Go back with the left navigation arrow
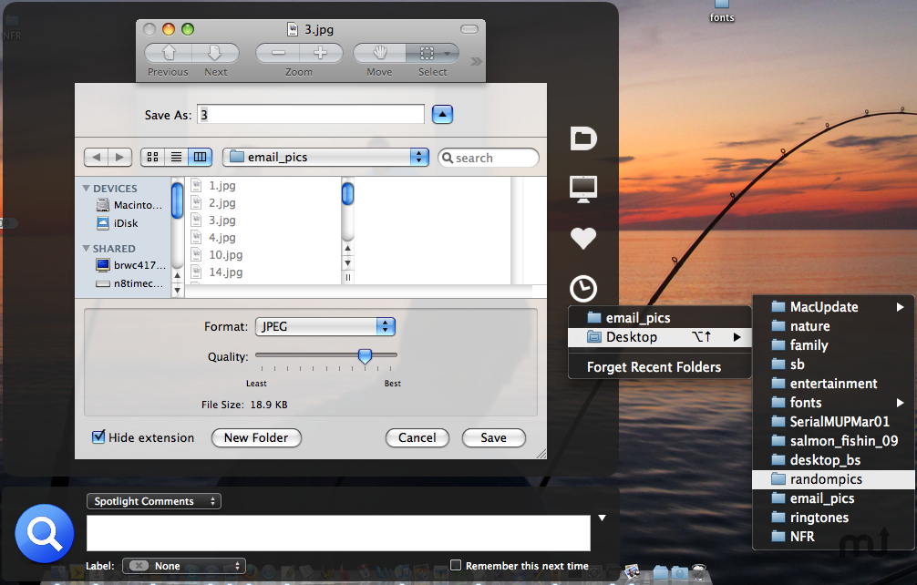The image size is (917, 585). tap(97, 158)
